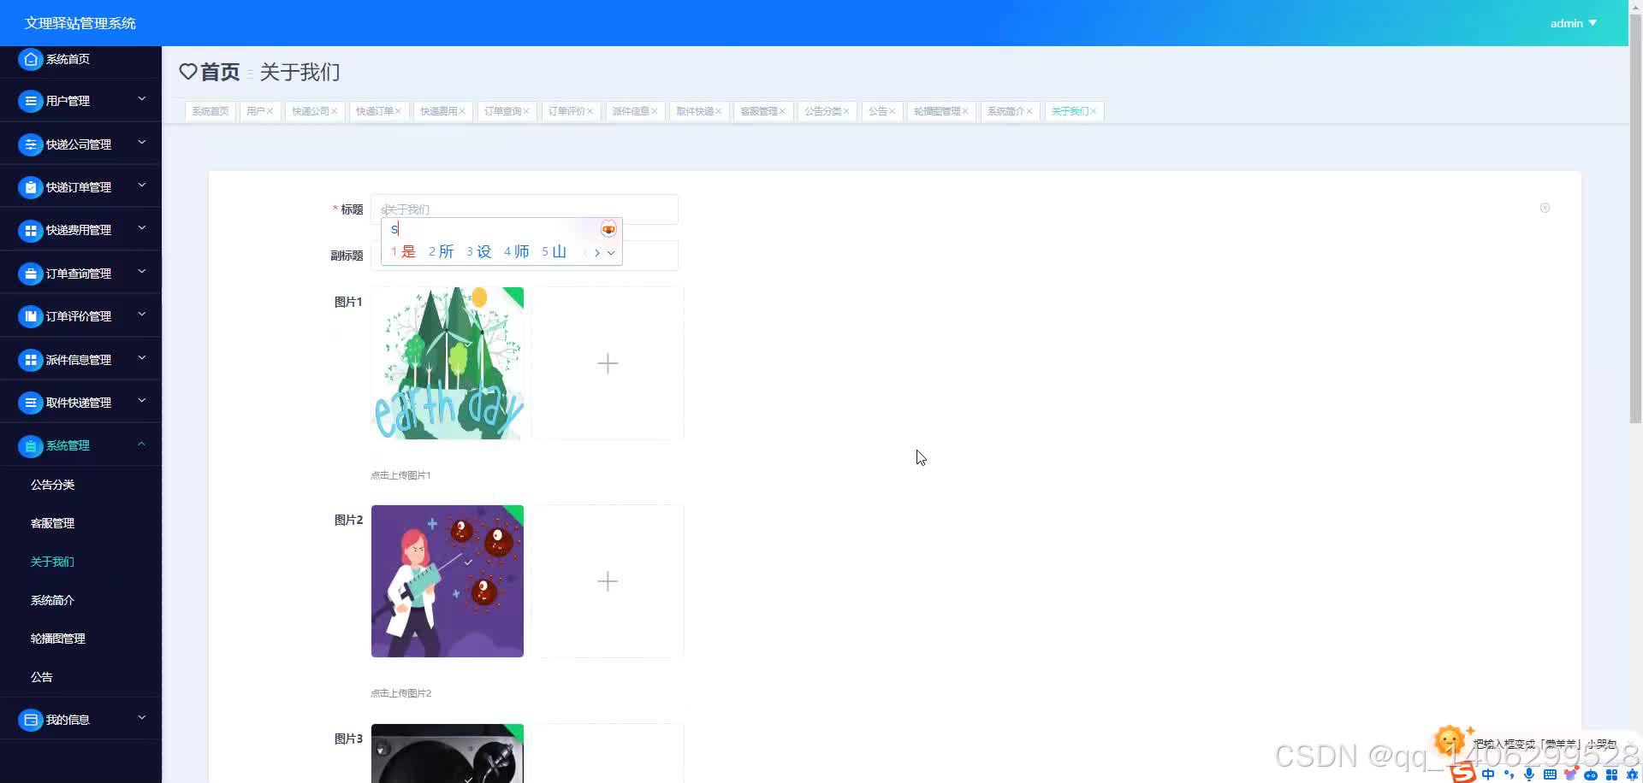Screen dimensions: 1643x783
Task: Click the 我的信息 sidebar icon
Action: pyautogui.click(x=31, y=720)
